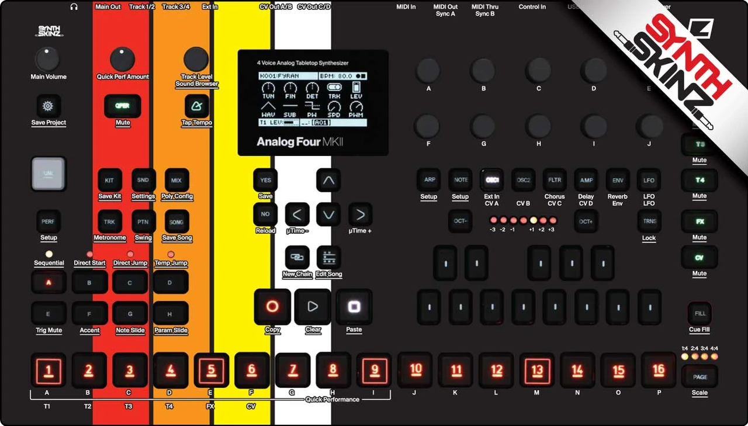Select bank A Sequential button
Image resolution: width=748 pixels, height=426 pixels.
coord(49,282)
